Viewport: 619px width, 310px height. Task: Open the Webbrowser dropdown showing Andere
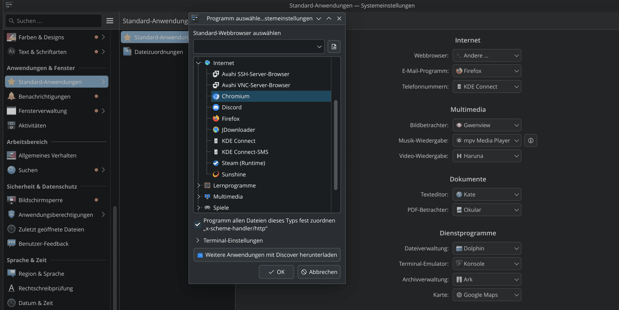(487, 56)
